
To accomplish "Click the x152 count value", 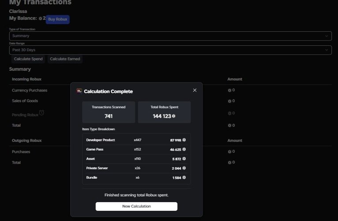I will pyautogui.click(x=138, y=149).
